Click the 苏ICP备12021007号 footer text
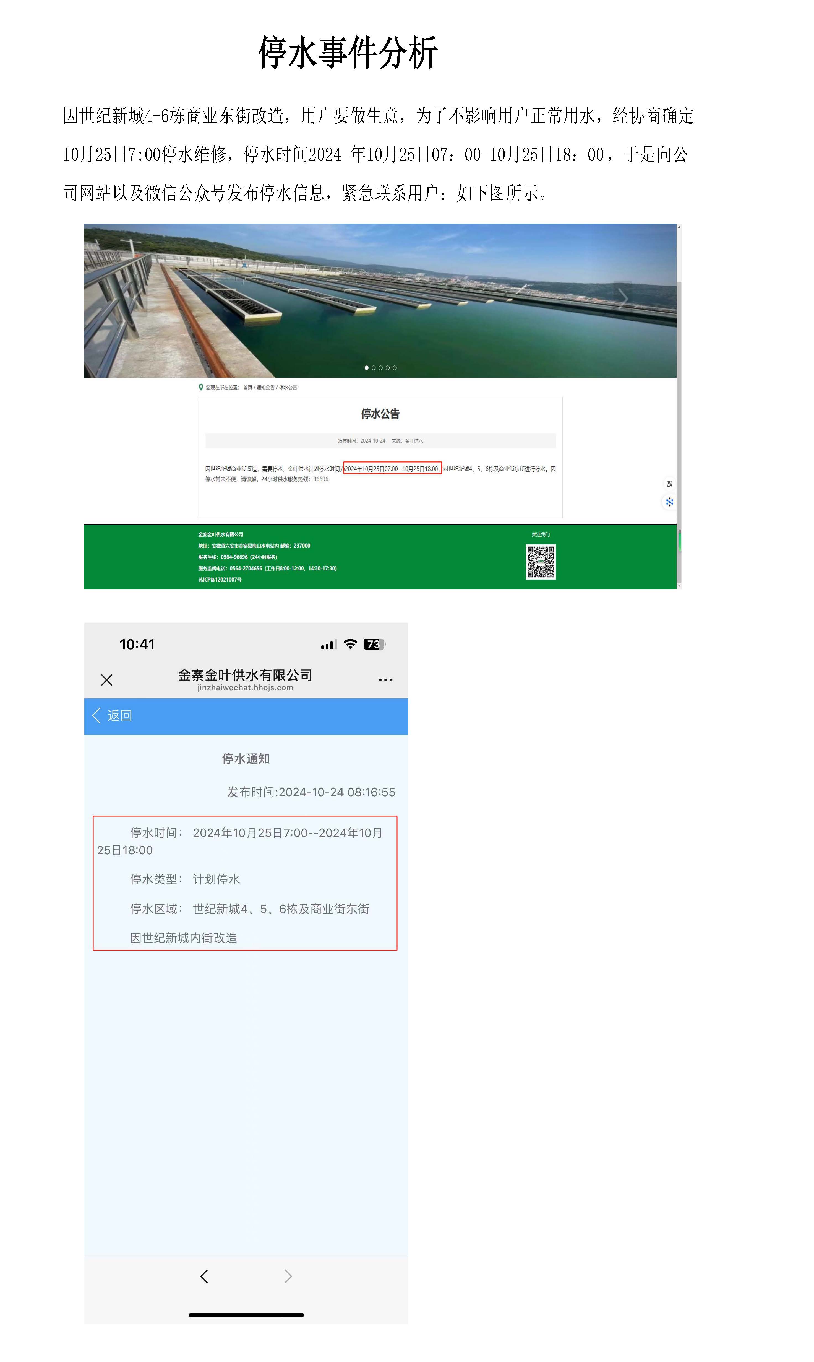The image size is (814, 1362). (220, 580)
